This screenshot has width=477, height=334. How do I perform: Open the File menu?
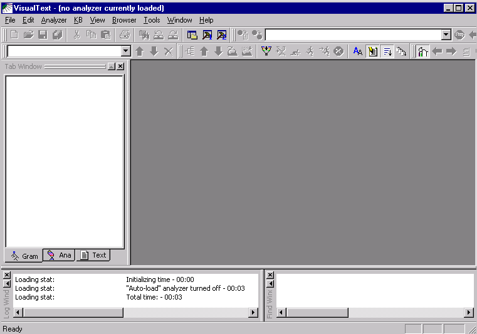(x=10, y=20)
